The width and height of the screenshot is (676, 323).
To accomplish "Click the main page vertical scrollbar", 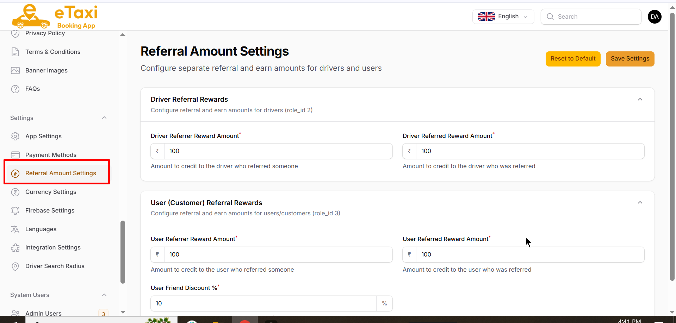I will (672, 147).
